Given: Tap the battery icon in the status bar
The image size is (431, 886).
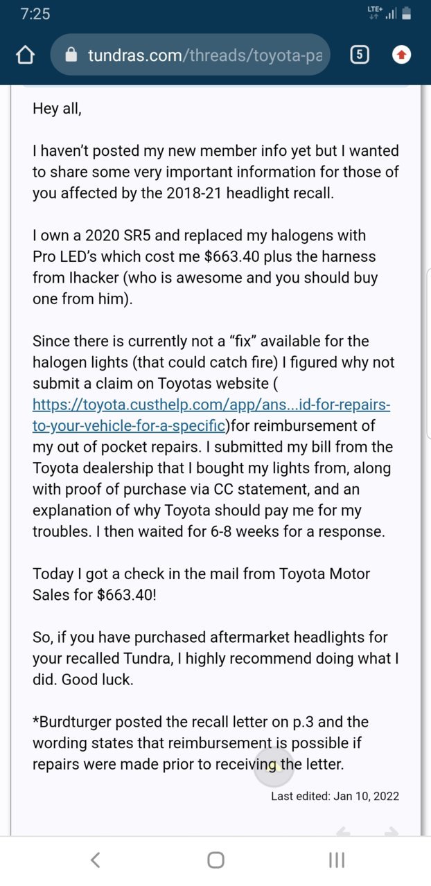Looking at the screenshot, I should (407, 13).
